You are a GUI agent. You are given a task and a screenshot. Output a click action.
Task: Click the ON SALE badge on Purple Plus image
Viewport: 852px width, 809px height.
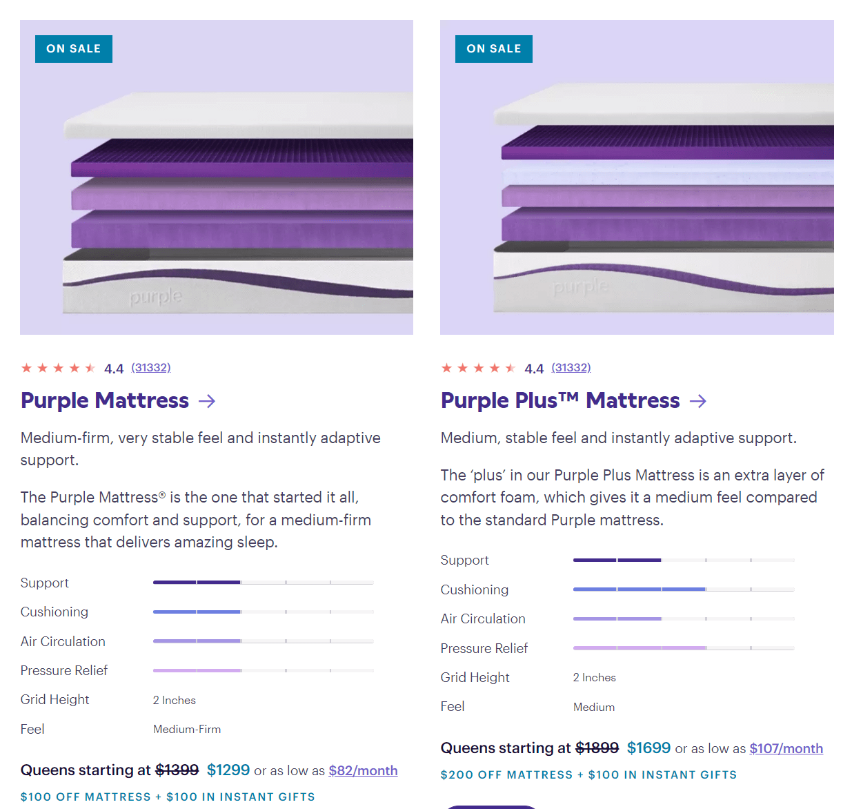494,49
